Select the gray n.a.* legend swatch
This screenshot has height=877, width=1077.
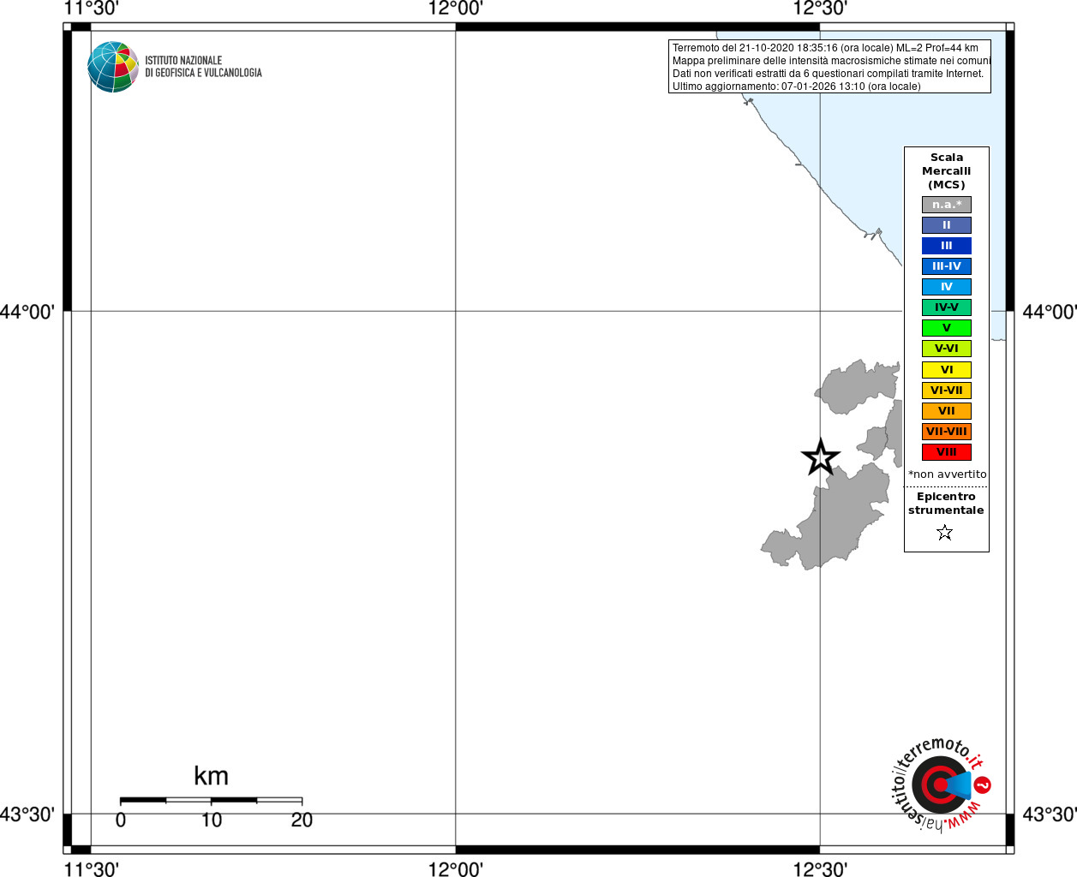pos(947,205)
